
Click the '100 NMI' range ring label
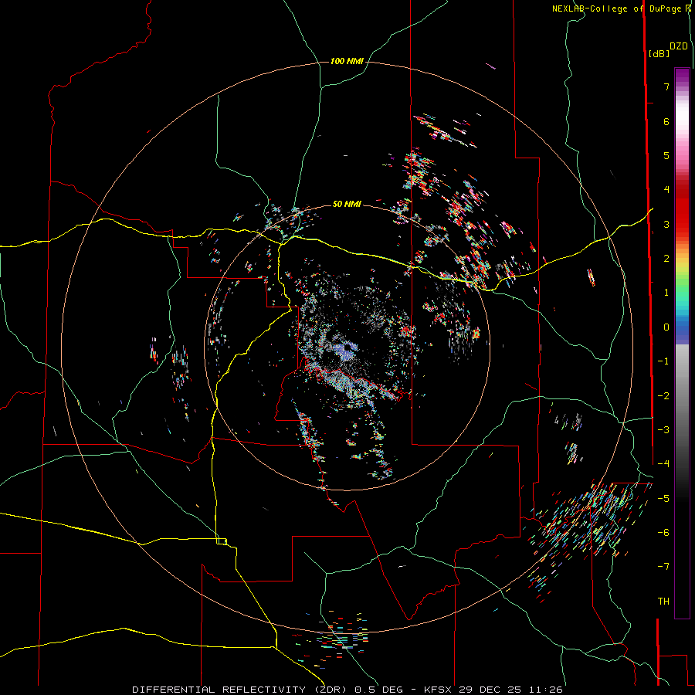point(347,61)
